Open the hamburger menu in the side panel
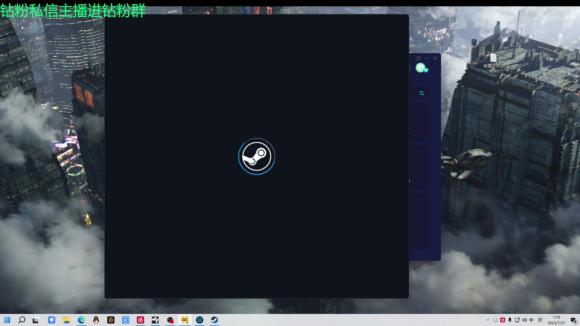This screenshot has width=580, height=326. [418, 58]
